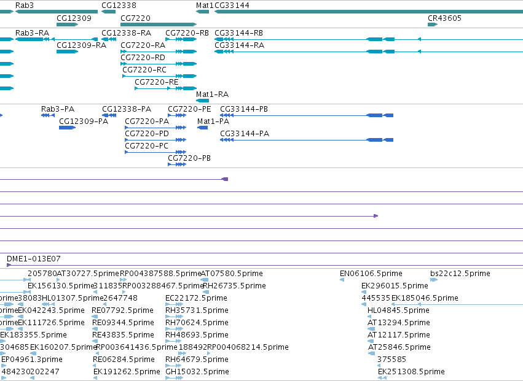Click the EK185046.5prime EST label

[x=425, y=298]
